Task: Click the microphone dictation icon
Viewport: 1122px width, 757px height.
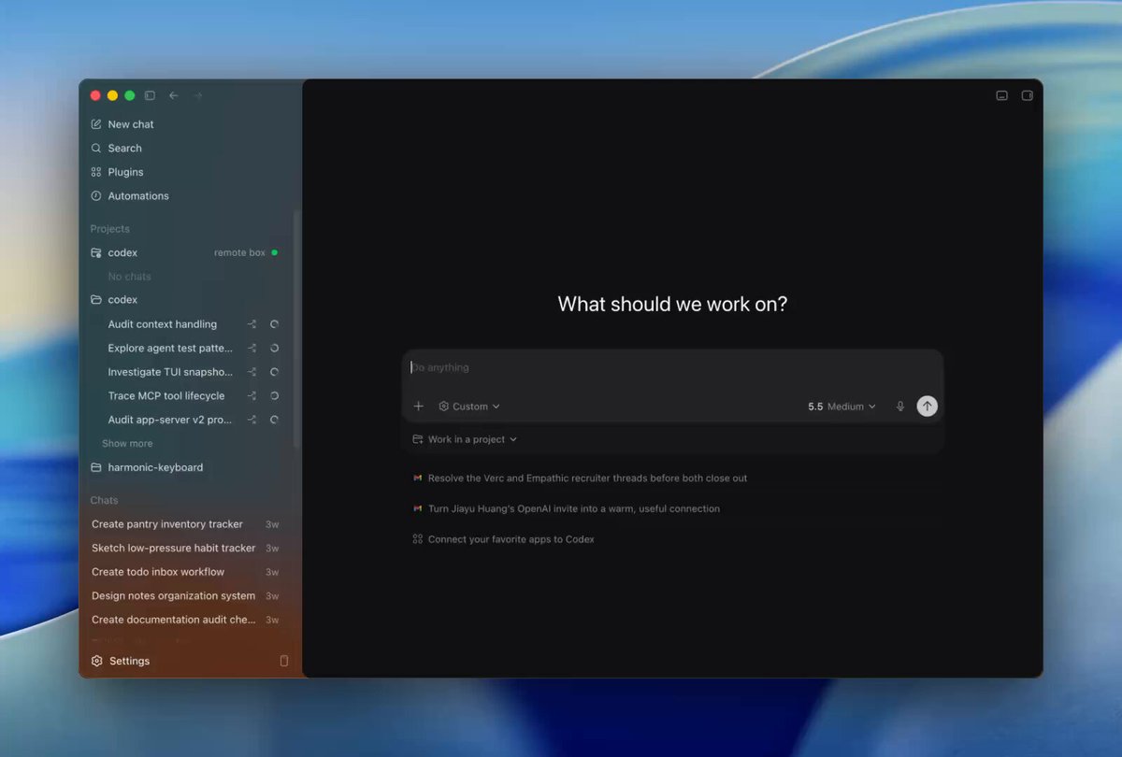Action: [x=900, y=407]
